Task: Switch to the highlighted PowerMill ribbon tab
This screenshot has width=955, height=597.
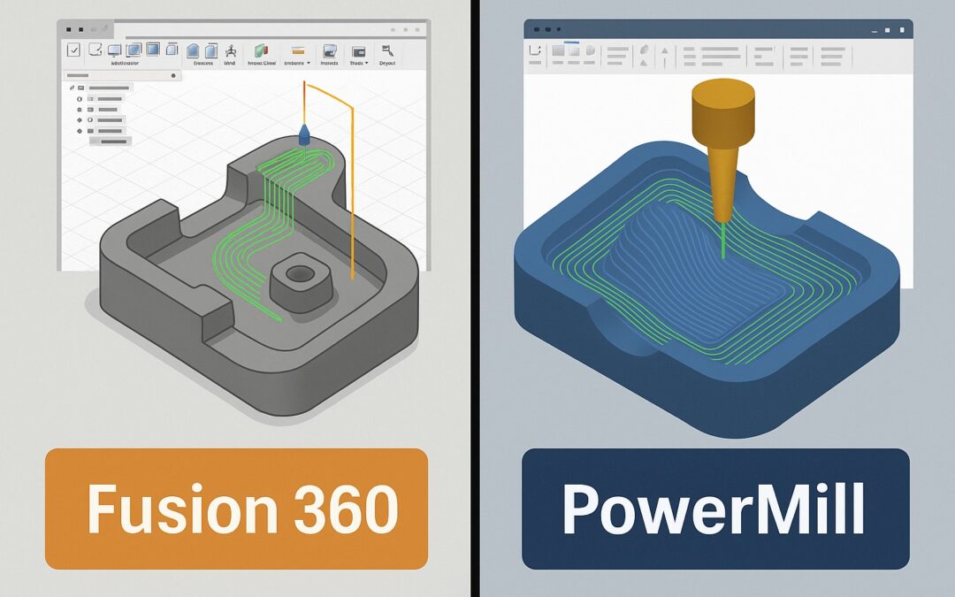Action: pos(570,42)
